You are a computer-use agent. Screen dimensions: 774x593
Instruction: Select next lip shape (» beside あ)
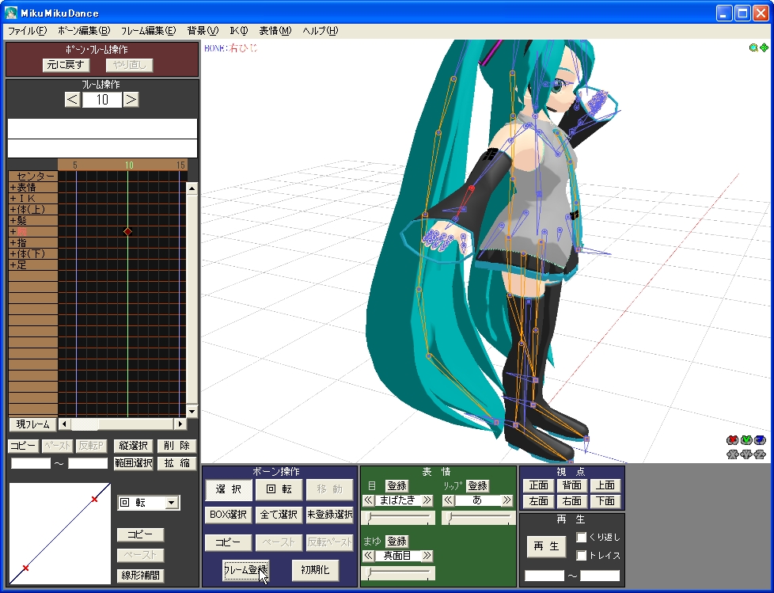coord(507,500)
